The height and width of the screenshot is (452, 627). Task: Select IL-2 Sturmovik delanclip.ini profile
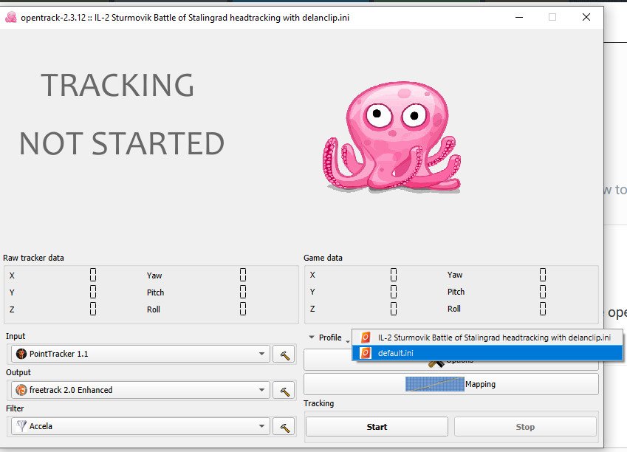tap(487, 338)
